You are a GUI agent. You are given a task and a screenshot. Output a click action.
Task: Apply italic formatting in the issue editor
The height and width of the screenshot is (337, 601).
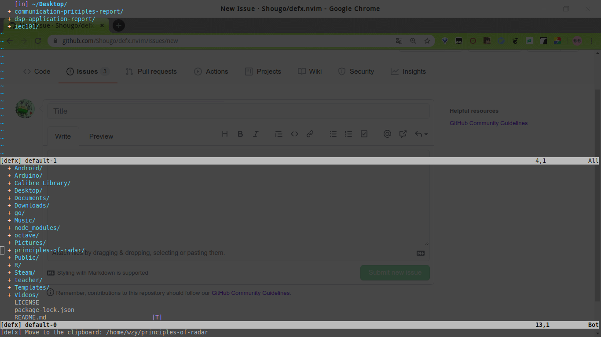tap(256, 134)
